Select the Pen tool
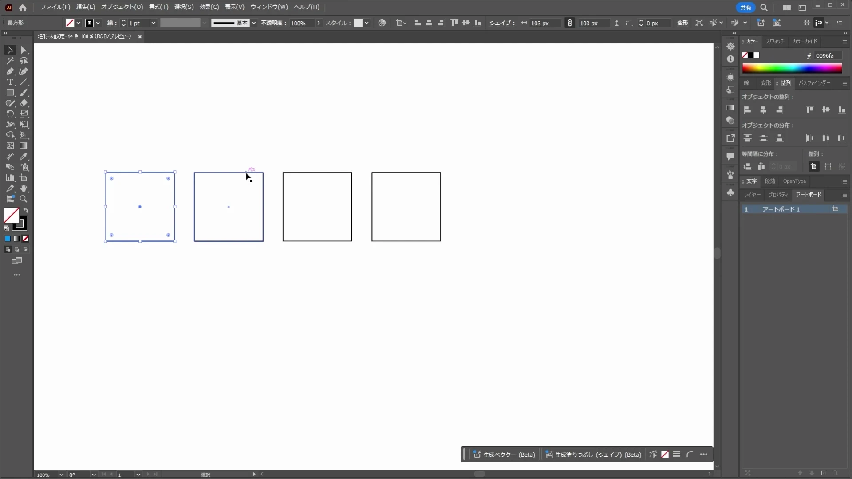The image size is (852, 479). 10,71
